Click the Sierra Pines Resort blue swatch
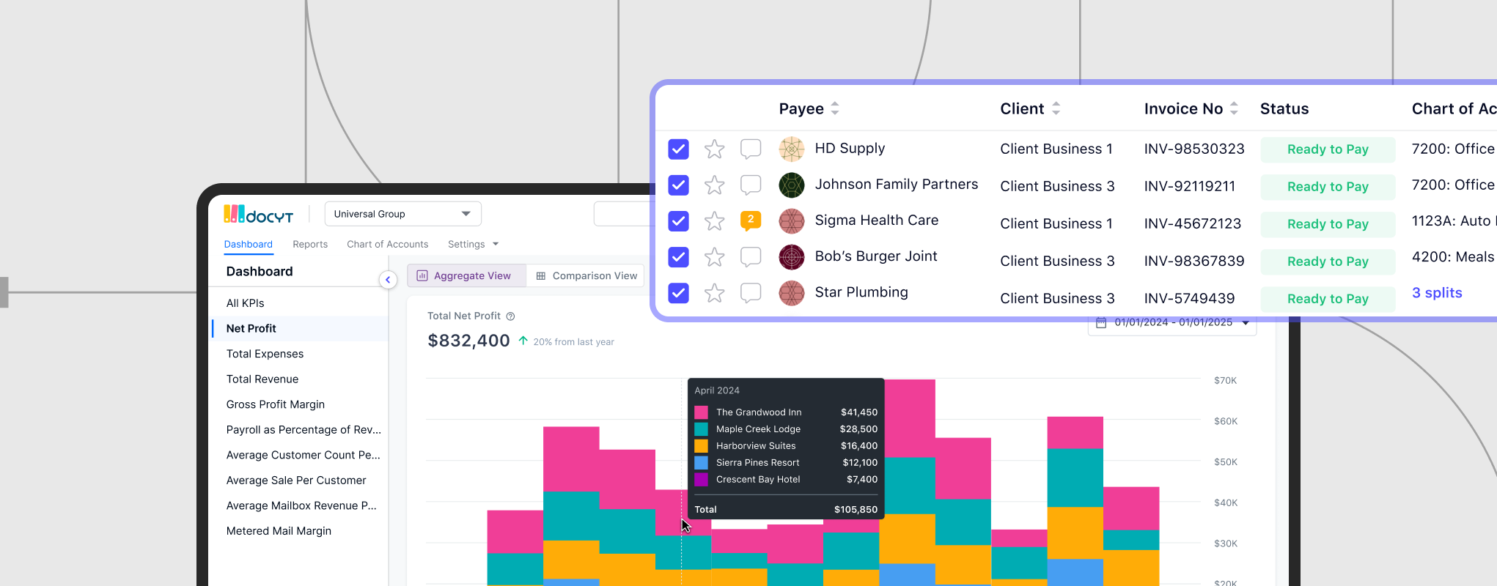The image size is (1497, 586). coord(701,463)
